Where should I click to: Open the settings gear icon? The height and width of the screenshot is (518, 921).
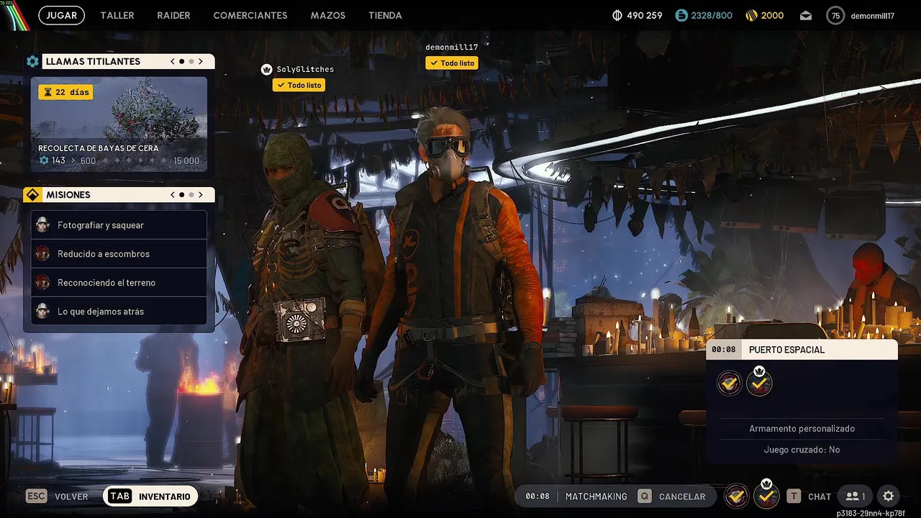click(889, 496)
